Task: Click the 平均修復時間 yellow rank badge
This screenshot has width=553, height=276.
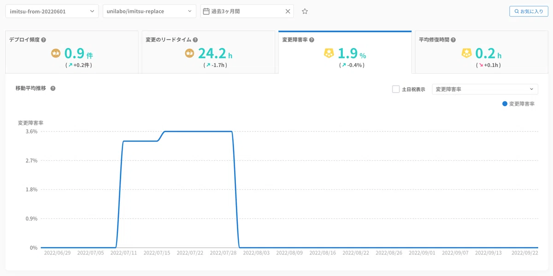Action: (467, 53)
